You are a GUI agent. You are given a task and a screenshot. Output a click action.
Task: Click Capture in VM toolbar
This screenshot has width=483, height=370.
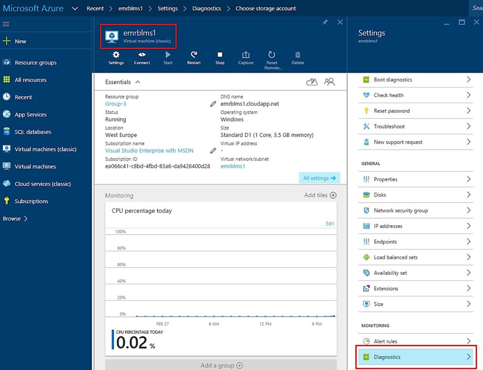pyautogui.click(x=246, y=58)
